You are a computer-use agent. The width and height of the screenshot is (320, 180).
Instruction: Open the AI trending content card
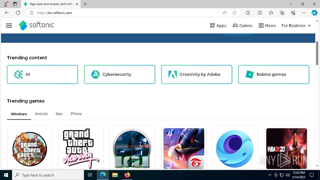click(x=42, y=74)
